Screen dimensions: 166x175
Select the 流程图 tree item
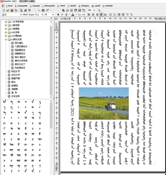[x=14, y=89]
